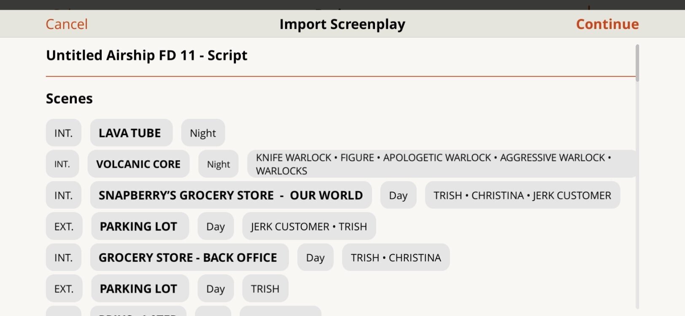
Task: Select the script title Untitled Airship FD 11
Action: coord(146,55)
